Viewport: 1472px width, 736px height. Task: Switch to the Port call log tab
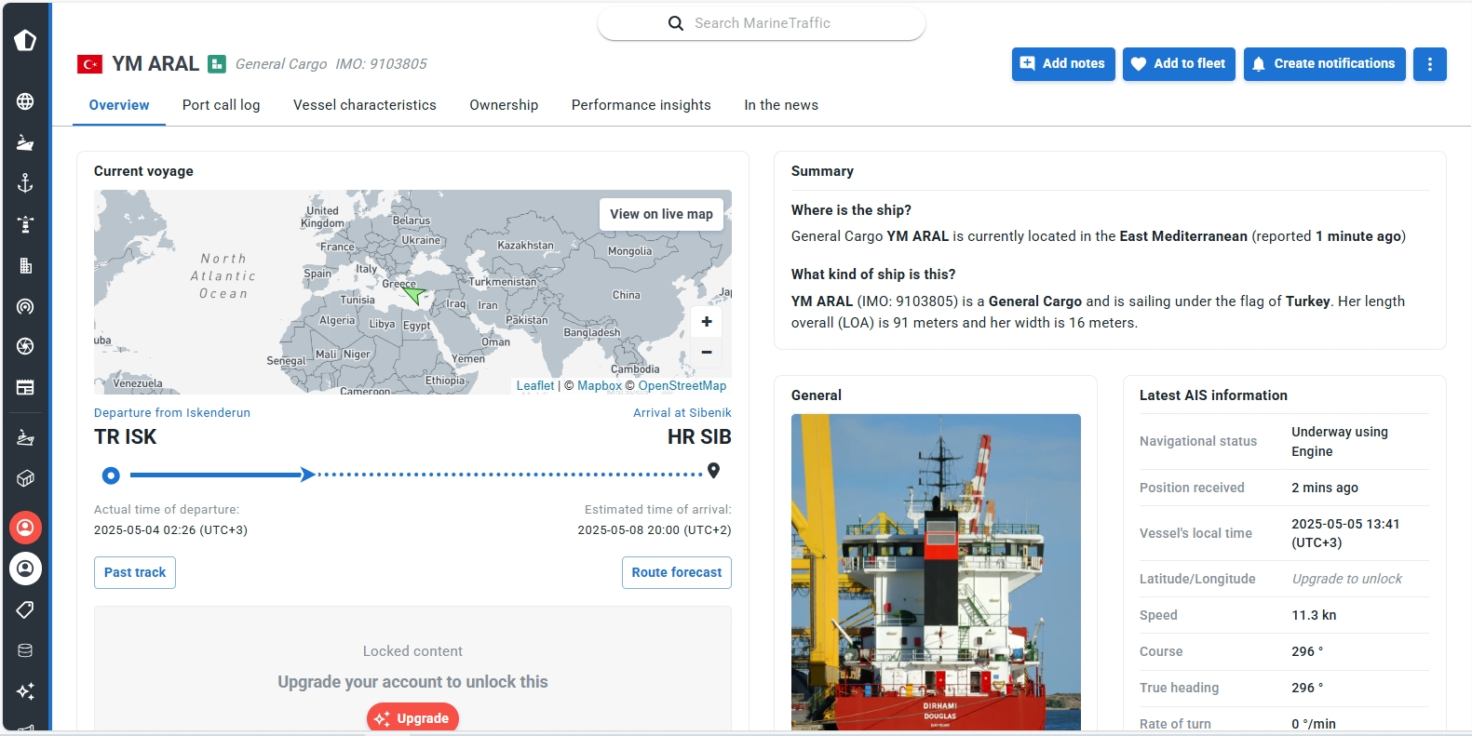pos(221,105)
